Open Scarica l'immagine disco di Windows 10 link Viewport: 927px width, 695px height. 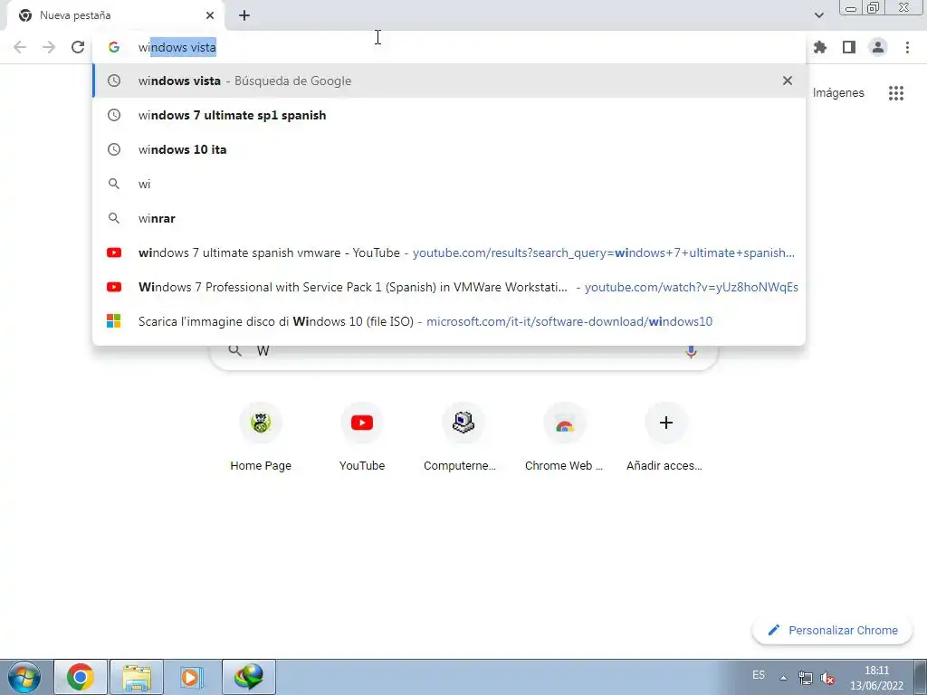click(x=449, y=321)
